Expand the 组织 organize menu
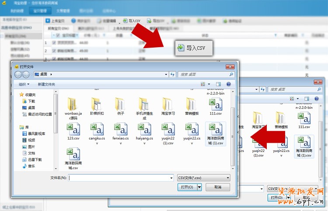The image size is (328, 211). [x=24, y=84]
